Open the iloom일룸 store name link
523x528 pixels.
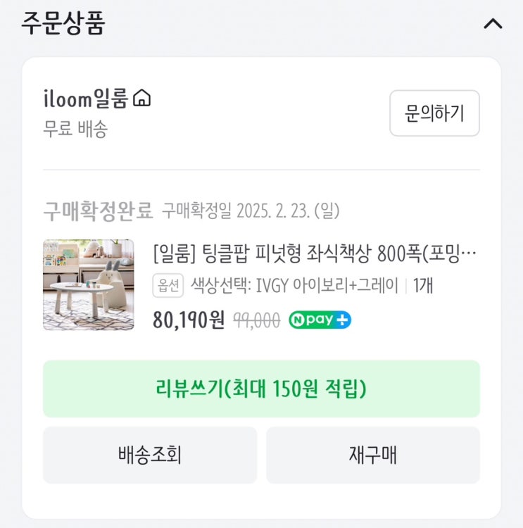85,99
